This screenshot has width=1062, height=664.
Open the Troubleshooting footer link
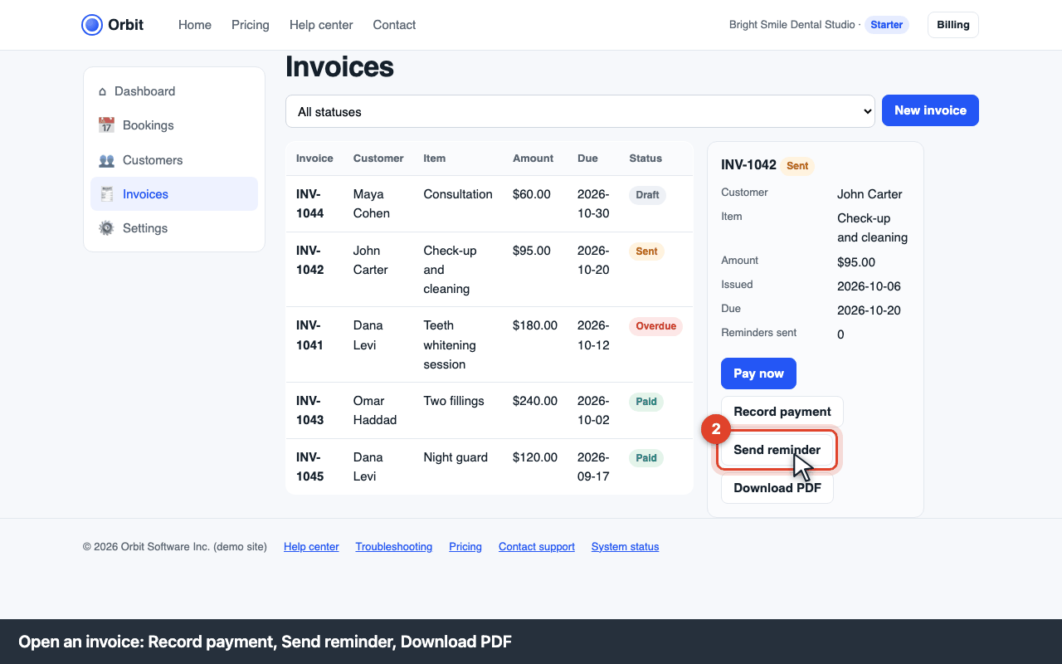pos(394,547)
